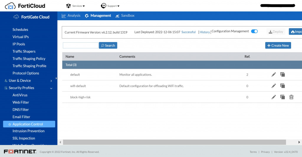Image resolution: width=302 pixels, height=157 pixels.
Task: Open Traffic Shaping Profile in the sidebar
Action: click(29, 66)
